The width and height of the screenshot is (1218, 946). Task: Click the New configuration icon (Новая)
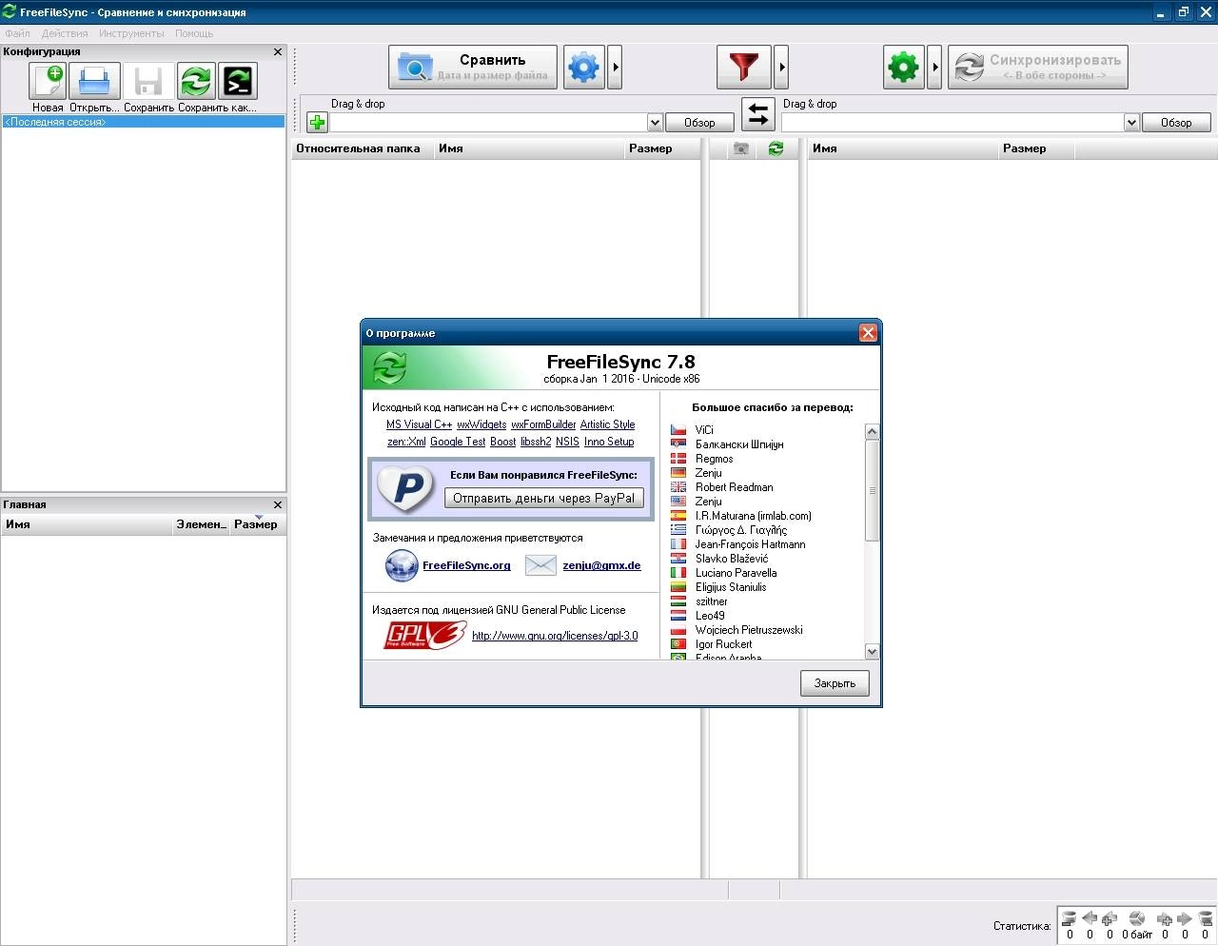(48, 82)
